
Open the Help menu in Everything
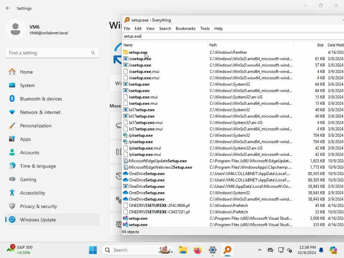tap(218, 29)
